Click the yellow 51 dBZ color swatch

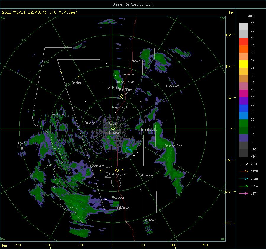(244, 64)
